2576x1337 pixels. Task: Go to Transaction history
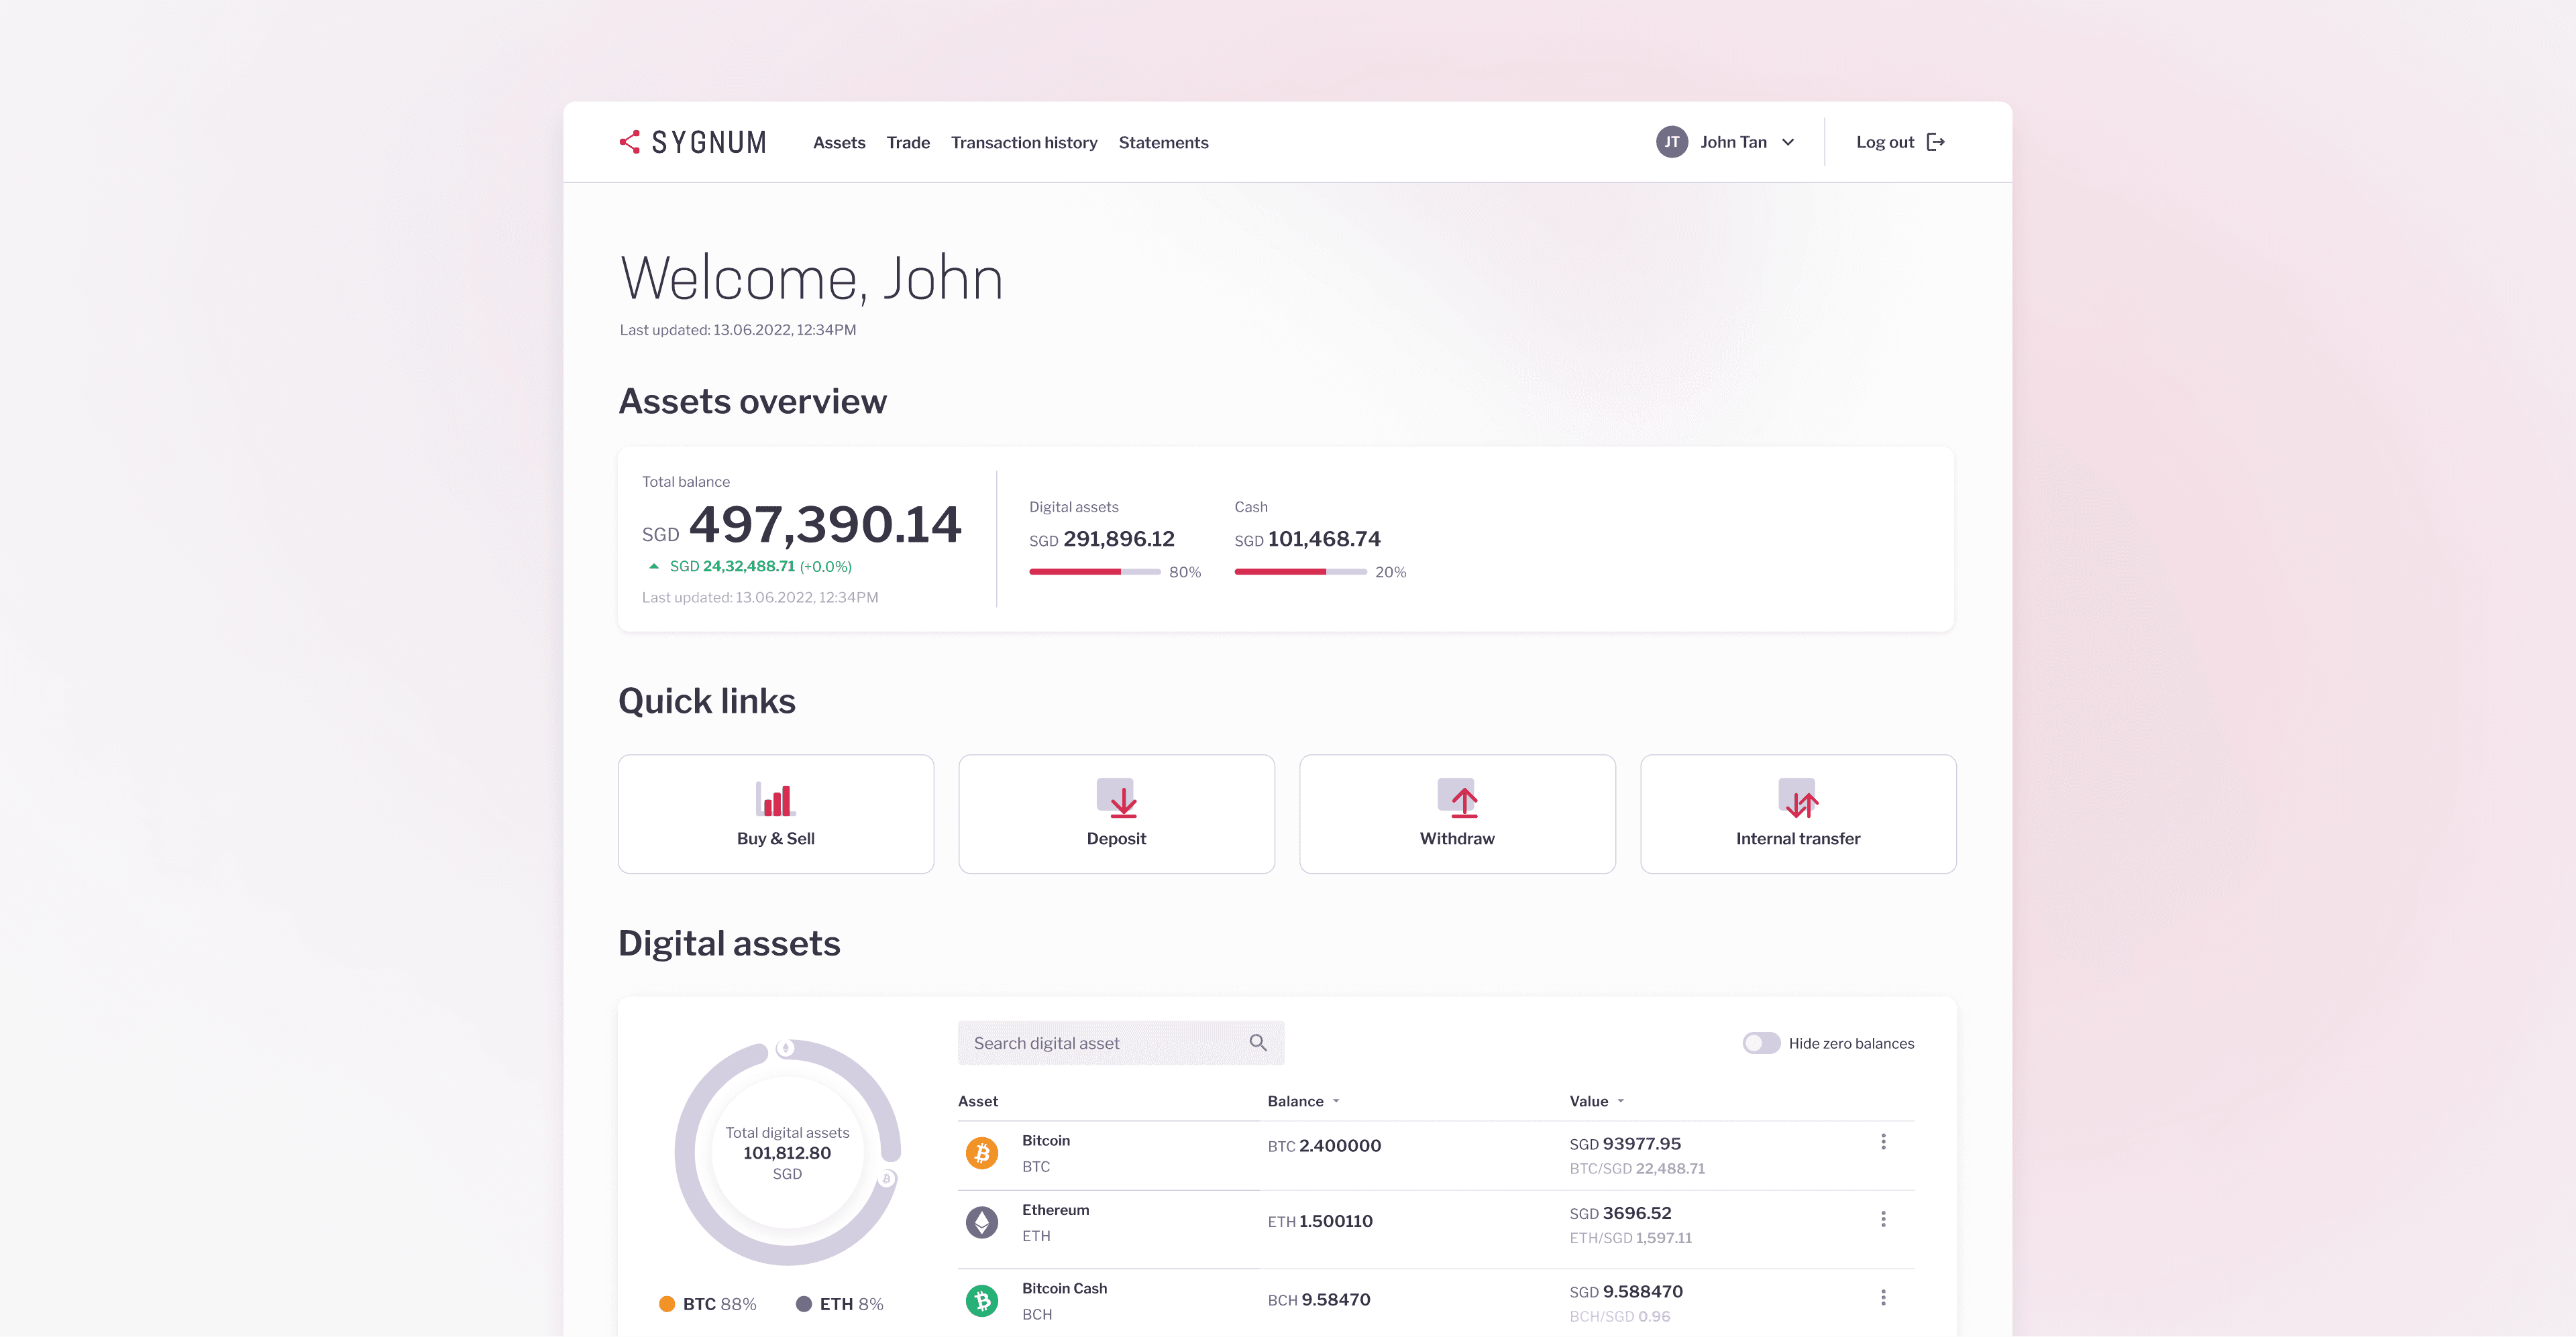tap(1024, 143)
